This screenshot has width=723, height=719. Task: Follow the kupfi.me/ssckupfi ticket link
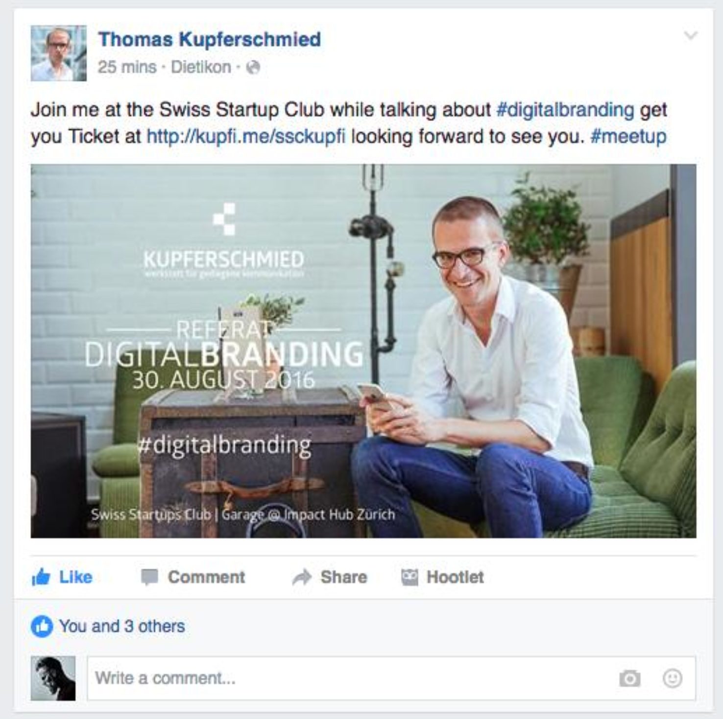pyautogui.click(x=246, y=136)
